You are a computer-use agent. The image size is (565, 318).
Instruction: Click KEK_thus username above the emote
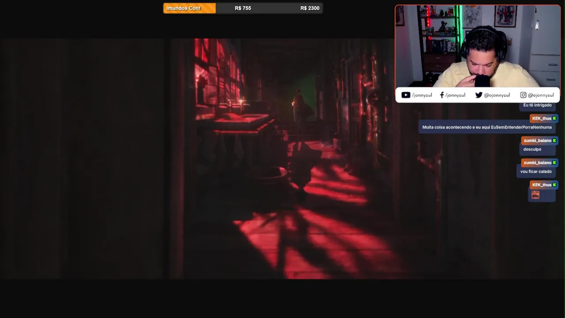tap(542, 185)
